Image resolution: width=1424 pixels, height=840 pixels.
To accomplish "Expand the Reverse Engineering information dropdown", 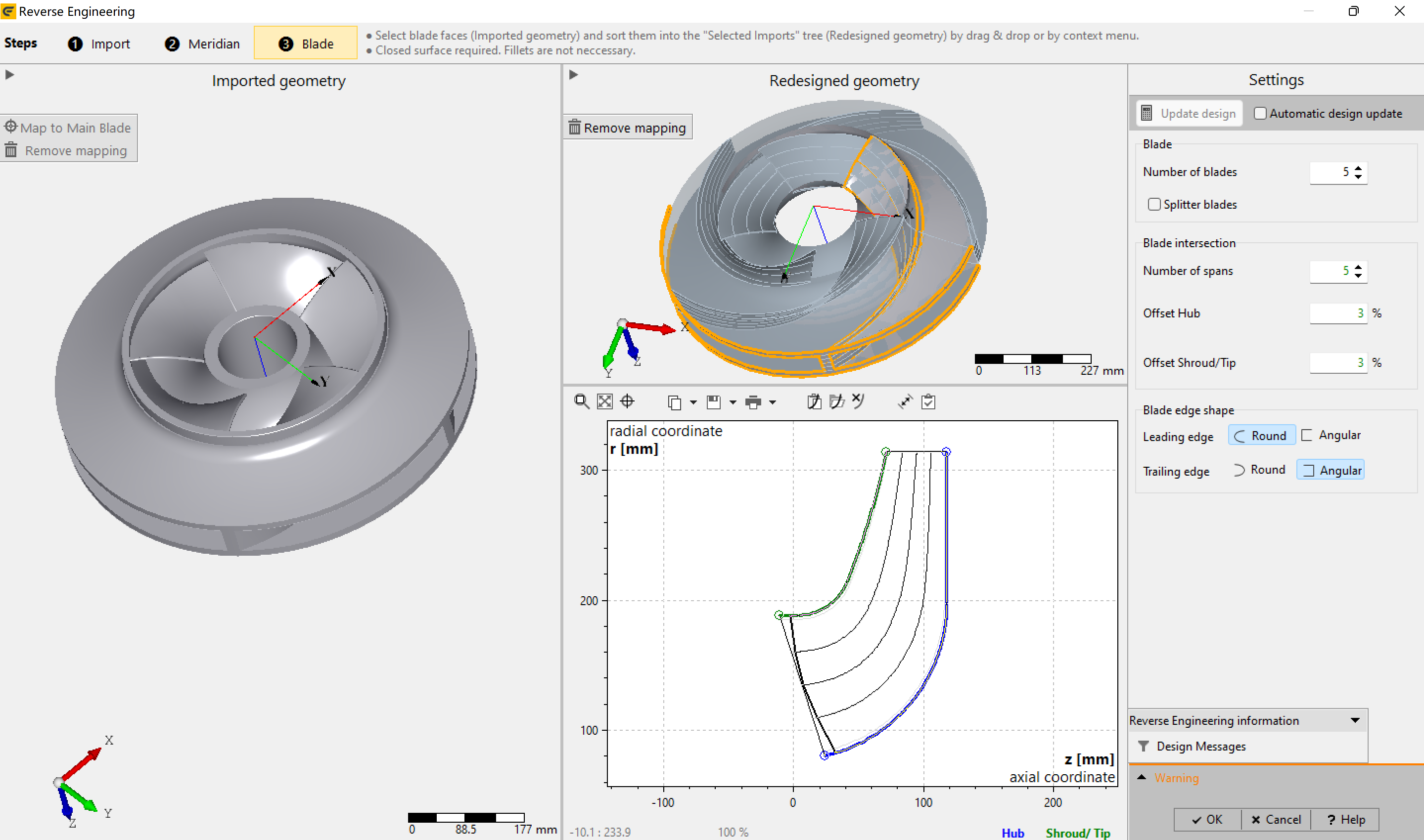I will point(1355,720).
